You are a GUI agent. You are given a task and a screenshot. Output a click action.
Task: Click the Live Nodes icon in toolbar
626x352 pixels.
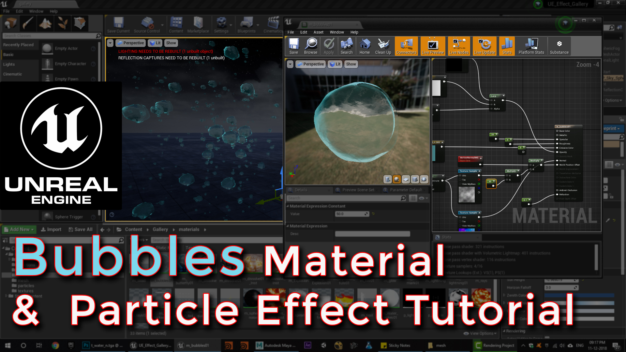pyautogui.click(x=458, y=46)
